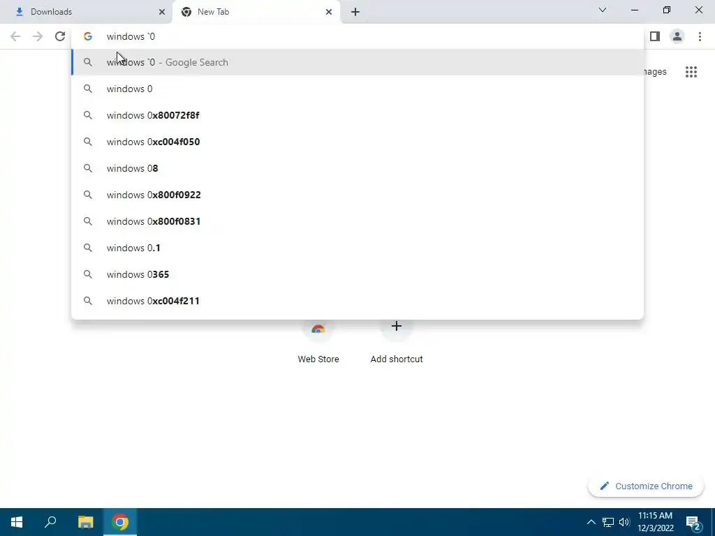Close the New Tab tab
715x536 pixels.
[x=329, y=12]
